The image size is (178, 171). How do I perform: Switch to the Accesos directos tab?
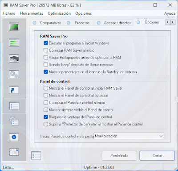point(114,23)
